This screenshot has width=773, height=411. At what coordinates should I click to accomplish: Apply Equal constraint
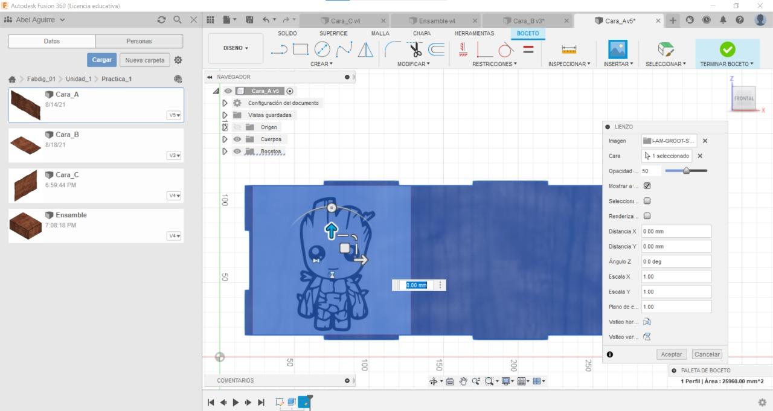tap(528, 49)
